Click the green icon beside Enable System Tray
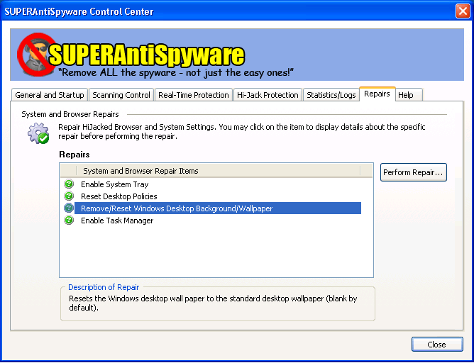474x363 pixels. [69, 184]
